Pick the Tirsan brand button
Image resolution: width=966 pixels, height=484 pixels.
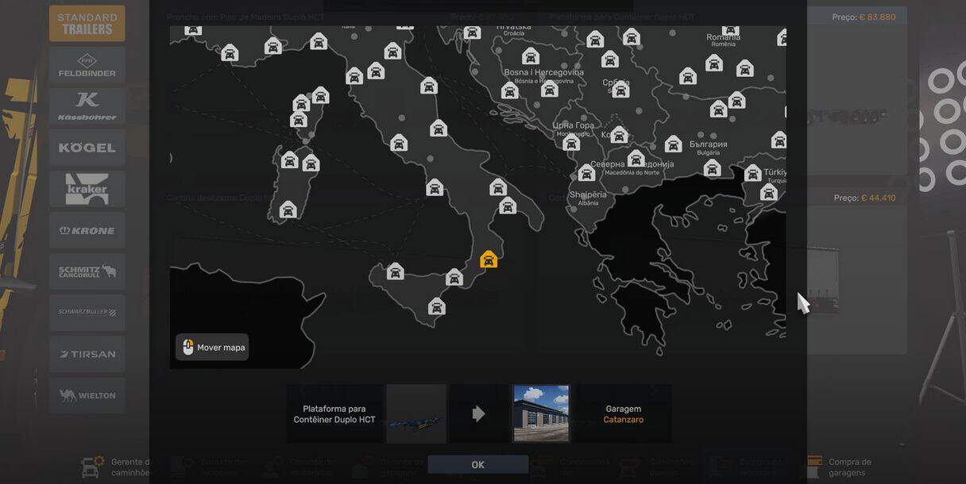coord(87,354)
